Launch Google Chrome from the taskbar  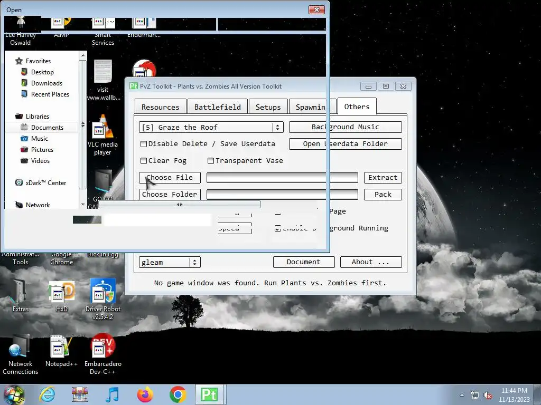[x=178, y=394]
